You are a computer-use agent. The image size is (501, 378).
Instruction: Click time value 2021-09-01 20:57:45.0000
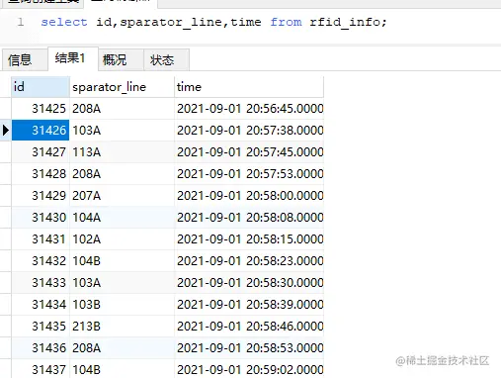pyautogui.click(x=249, y=152)
